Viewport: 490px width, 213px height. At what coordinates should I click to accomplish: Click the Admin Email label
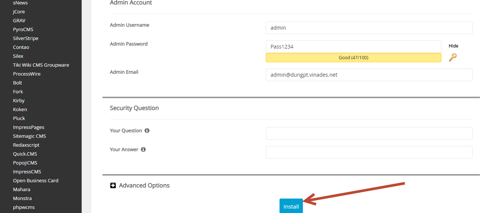(124, 72)
